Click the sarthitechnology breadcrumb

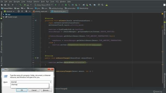[x=56, y=8]
